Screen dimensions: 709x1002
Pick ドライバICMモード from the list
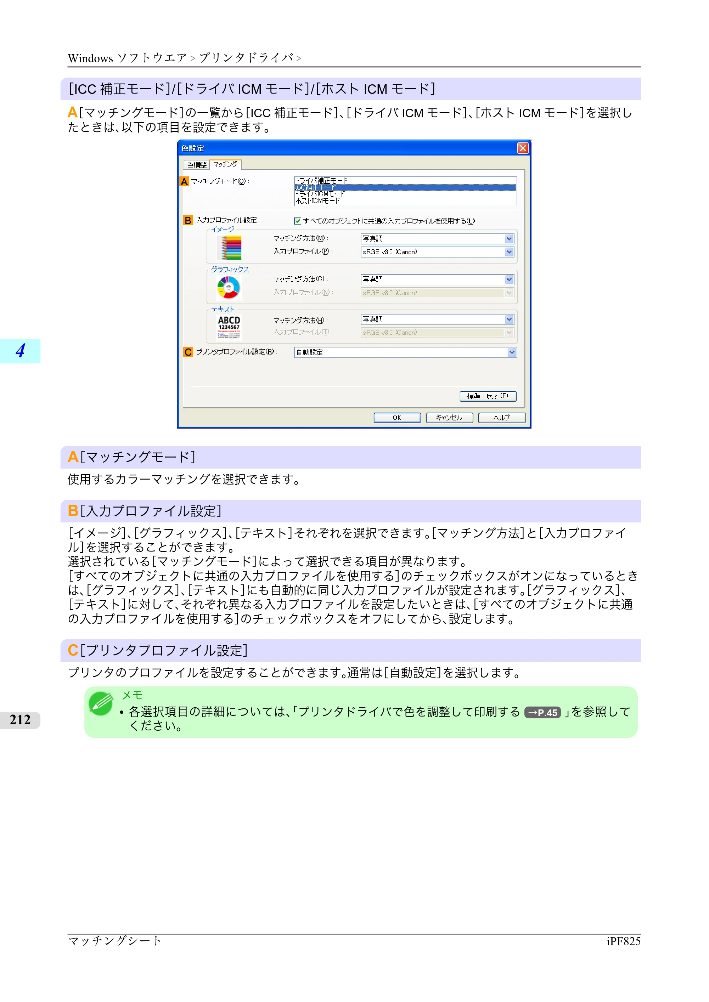click(405, 194)
